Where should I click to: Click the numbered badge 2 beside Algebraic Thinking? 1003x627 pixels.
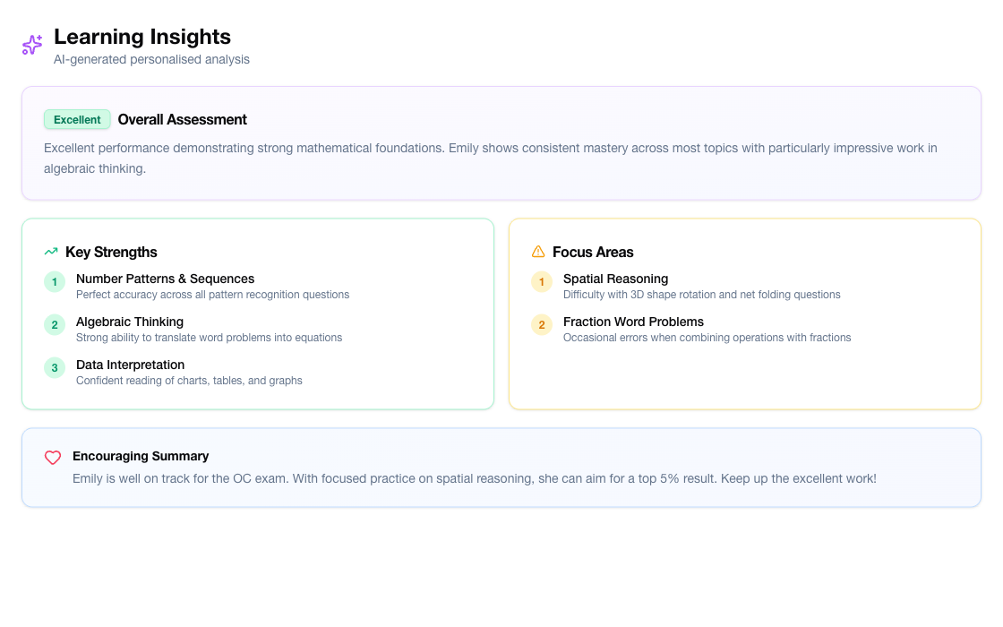pos(55,325)
